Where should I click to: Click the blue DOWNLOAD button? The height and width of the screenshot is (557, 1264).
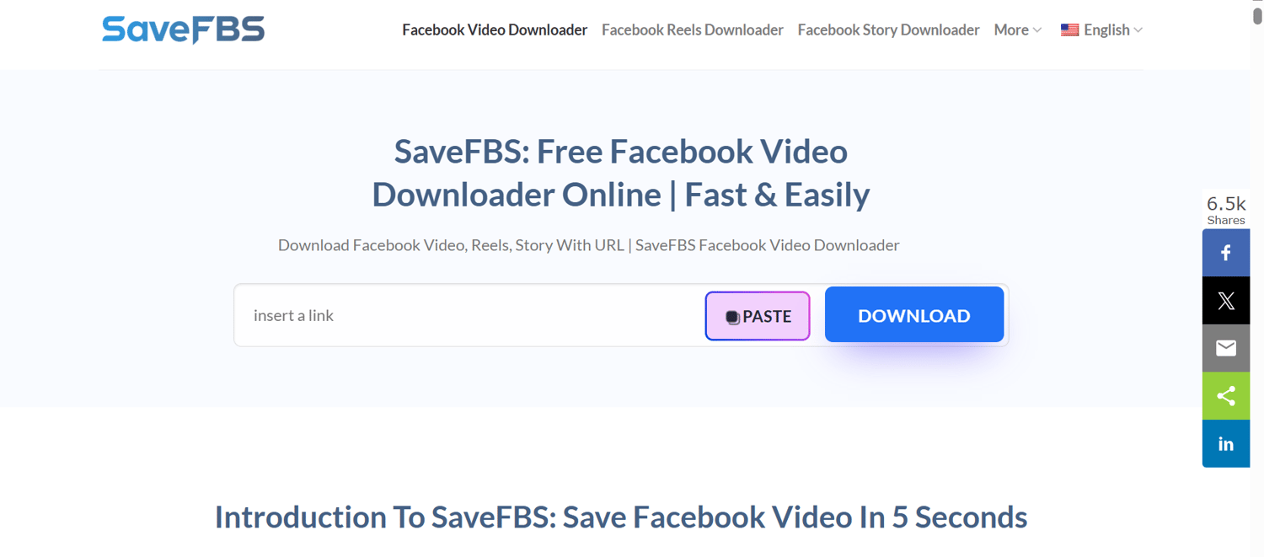(914, 315)
